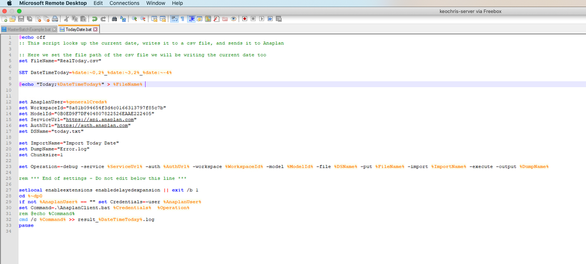This screenshot has width=586, height=264.
Task: Open the Apple menu
Action: coord(9,3)
